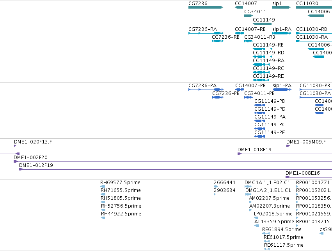
Task: Select the DMG1A.1_1.E02.C1 label
Action: pos(267,183)
